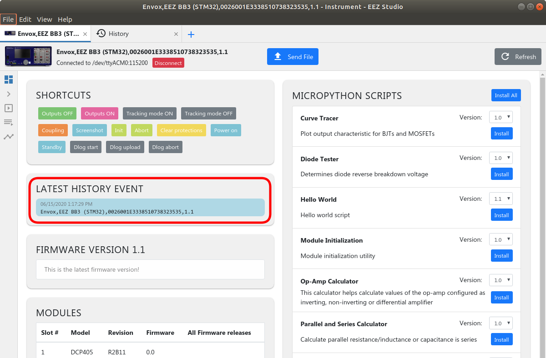Install the Module Initialization script
The image size is (546, 358).
501,256
